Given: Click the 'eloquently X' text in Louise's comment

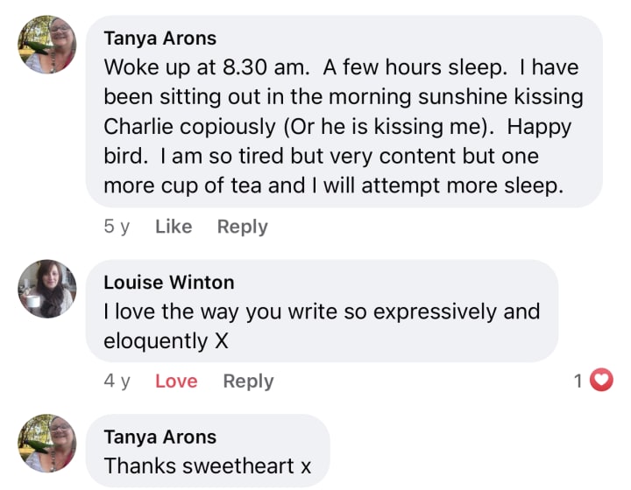Looking at the screenshot, I should click(166, 341).
